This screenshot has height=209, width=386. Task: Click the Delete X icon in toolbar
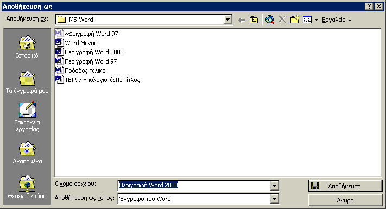282,20
